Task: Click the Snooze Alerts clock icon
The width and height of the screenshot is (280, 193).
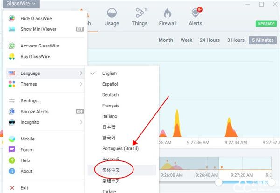Action: [12, 112]
